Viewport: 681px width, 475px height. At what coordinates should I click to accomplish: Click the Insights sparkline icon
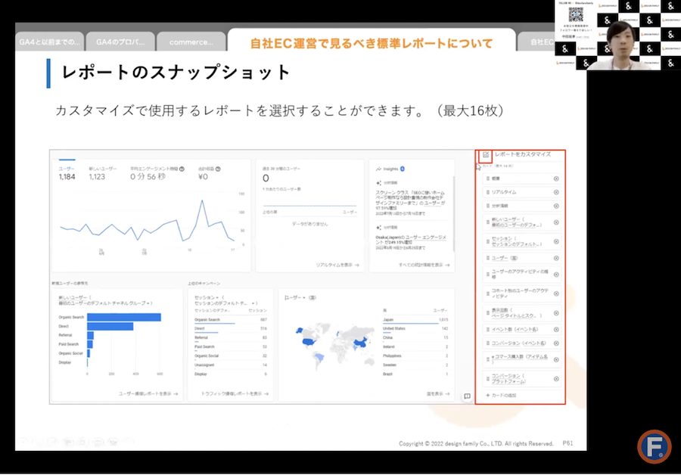378,169
